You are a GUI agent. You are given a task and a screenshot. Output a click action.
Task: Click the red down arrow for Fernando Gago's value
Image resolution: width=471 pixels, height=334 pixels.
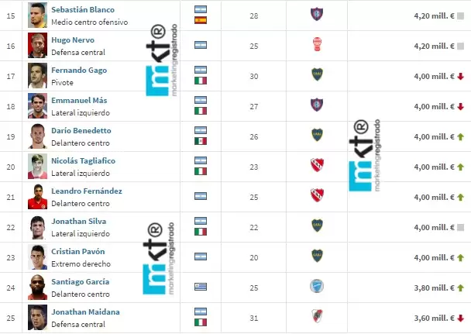click(461, 76)
